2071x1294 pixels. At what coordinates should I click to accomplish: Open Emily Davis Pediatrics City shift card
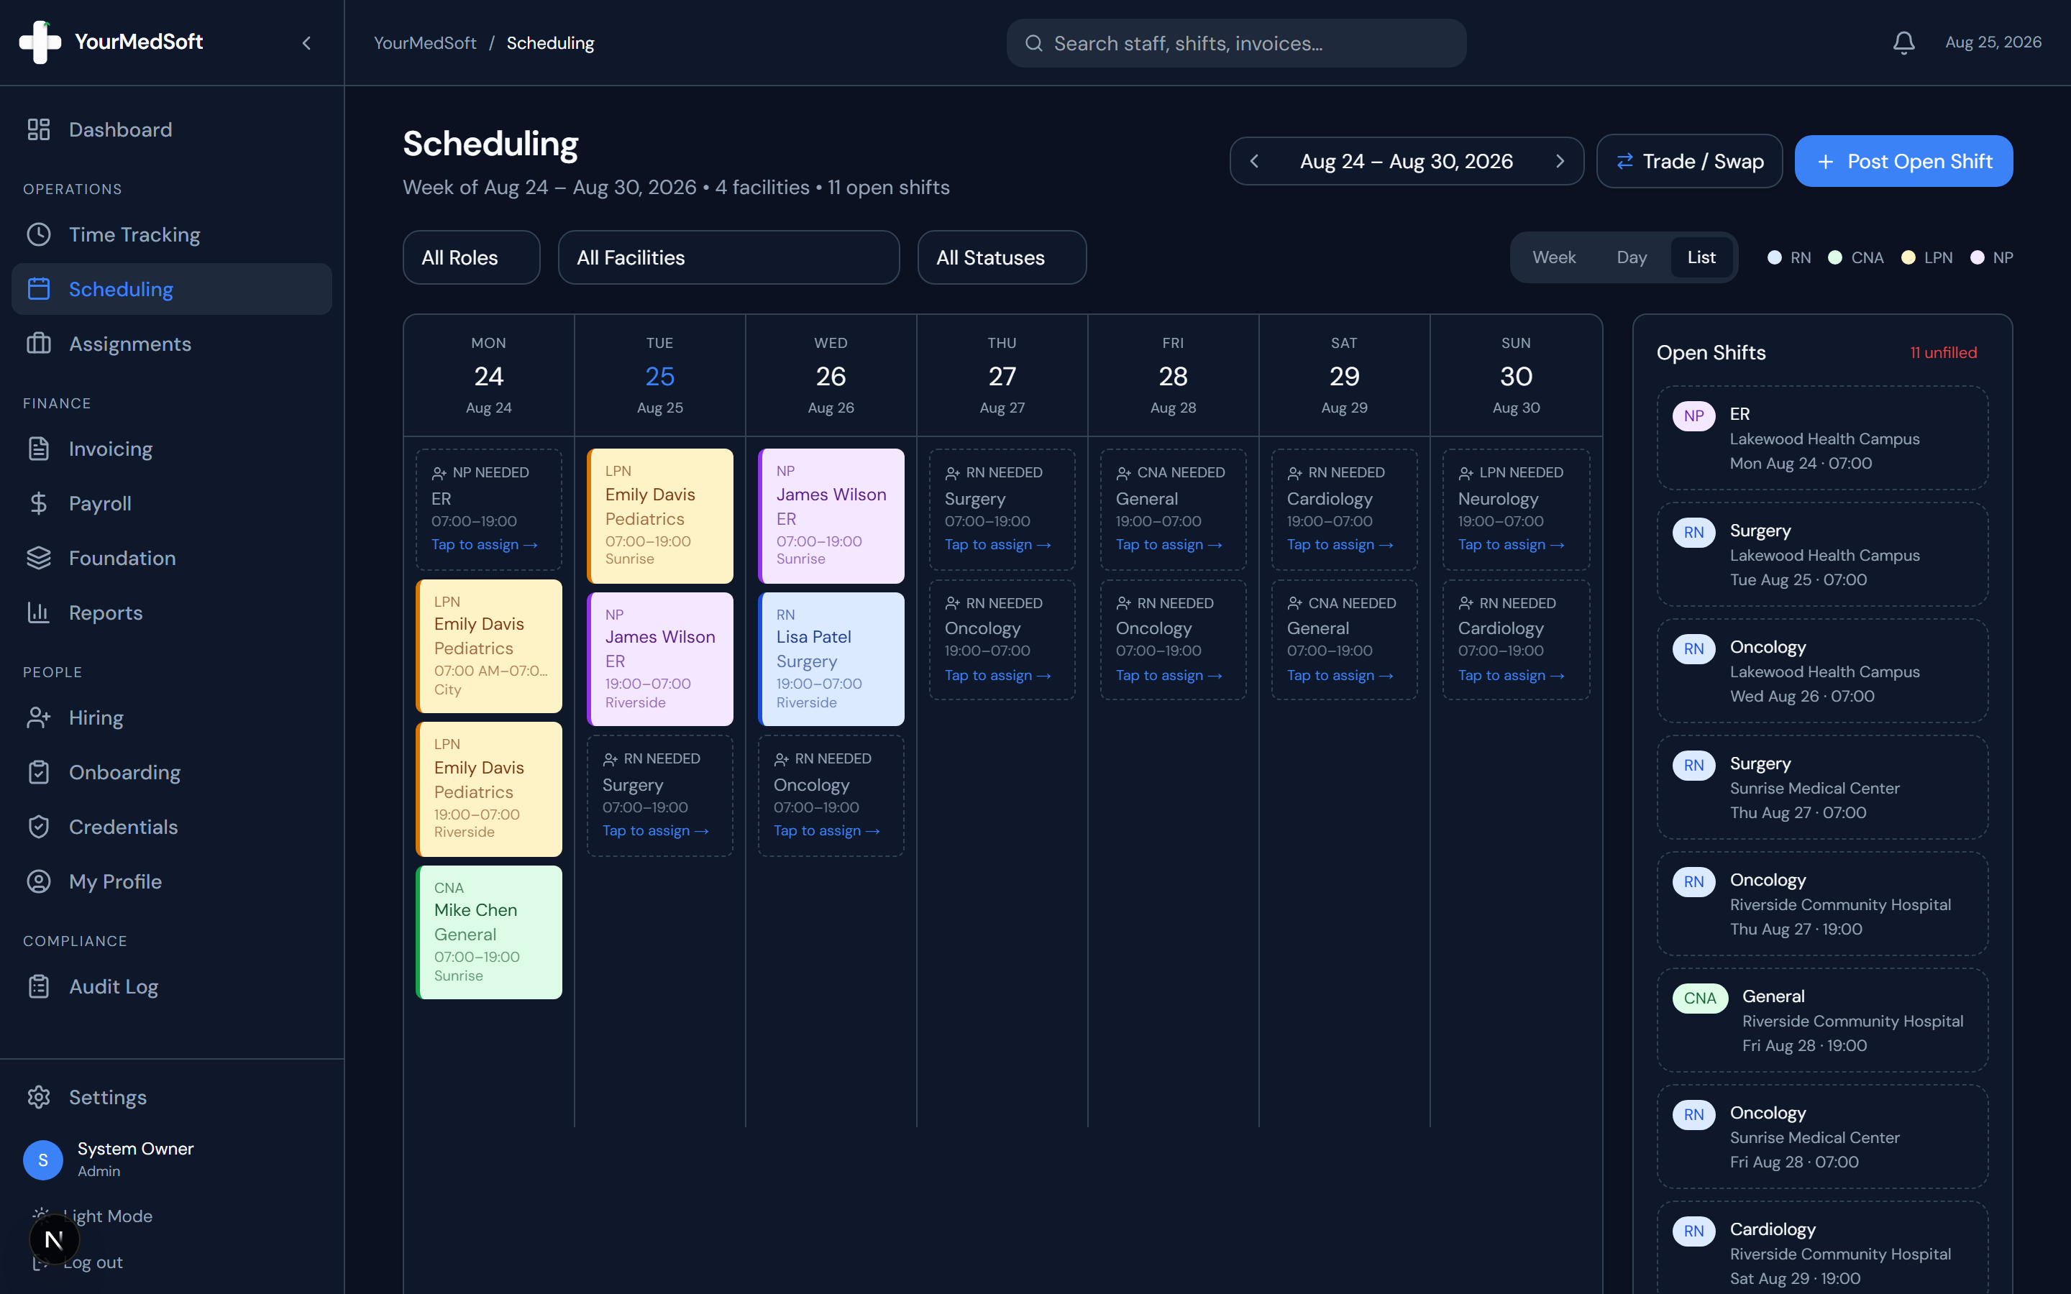[x=489, y=646]
